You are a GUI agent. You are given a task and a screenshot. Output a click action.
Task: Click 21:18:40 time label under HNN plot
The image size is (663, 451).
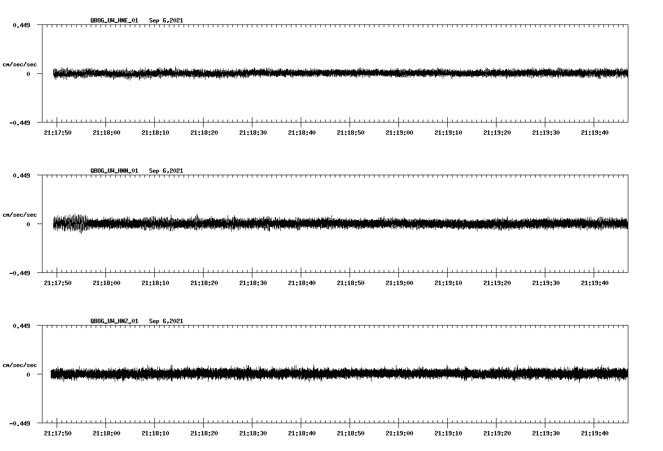coord(302,283)
